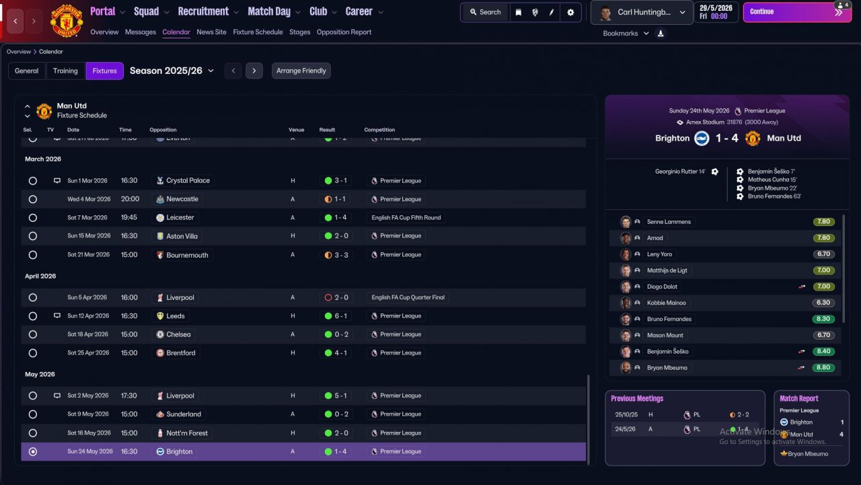
Task: Click the Overview breadcrumb link
Action: pyautogui.click(x=19, y=52)
